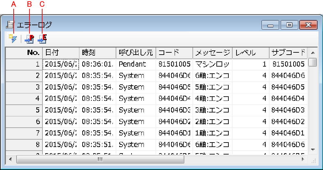Click the toolbar icon marked with E
Screen dimensions: 323x170
pyautogui.click(x=42, y=39)
